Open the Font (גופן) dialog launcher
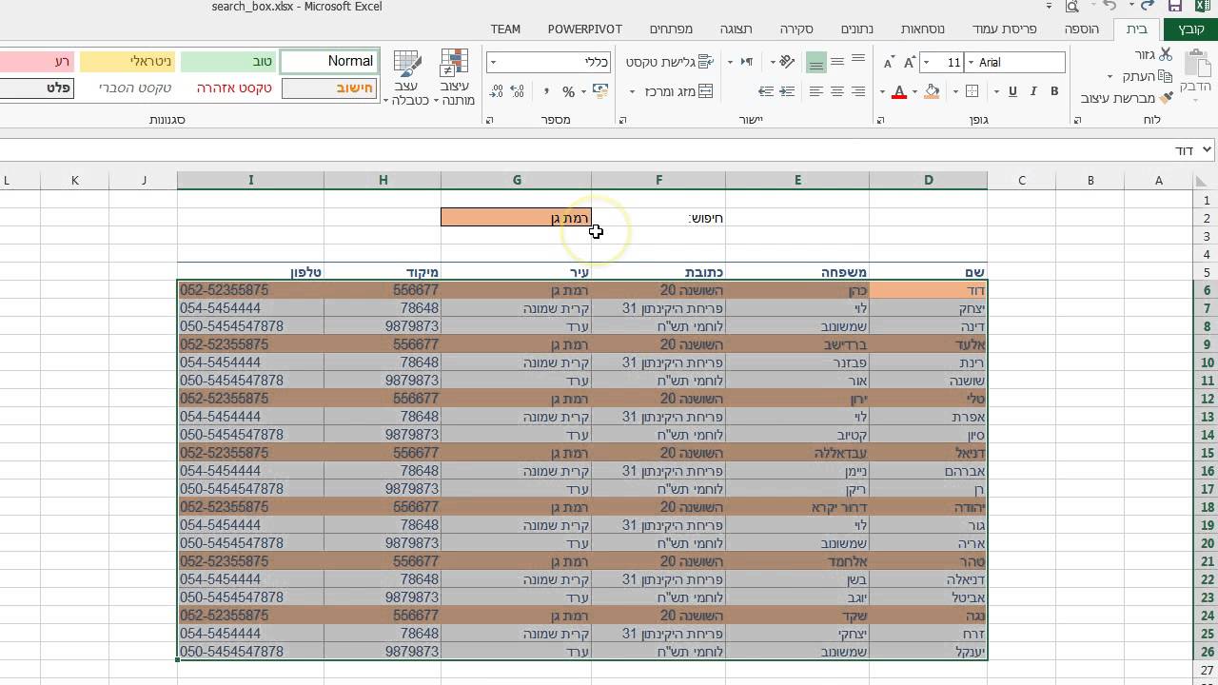The height and width of the screenshot is (685, 1218). [880, 120]
